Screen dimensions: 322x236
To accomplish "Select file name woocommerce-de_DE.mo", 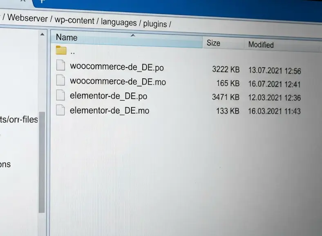I will 118,81.
